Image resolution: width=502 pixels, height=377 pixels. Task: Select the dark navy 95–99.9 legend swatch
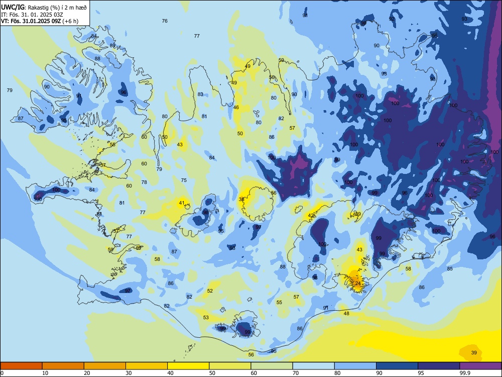[x=439, y=366]
